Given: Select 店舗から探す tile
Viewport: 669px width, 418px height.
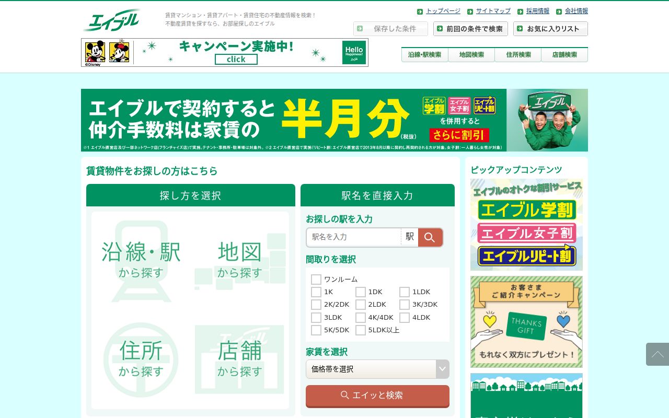Looking at the screenshot, I should pos(240,359).
